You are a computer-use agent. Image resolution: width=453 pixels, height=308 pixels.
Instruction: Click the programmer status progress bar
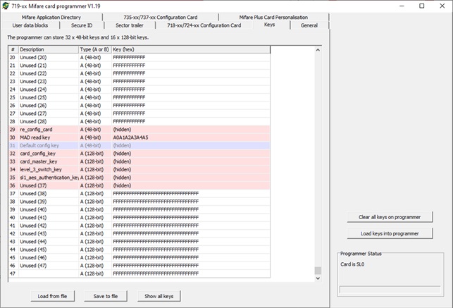click(390, 290)
